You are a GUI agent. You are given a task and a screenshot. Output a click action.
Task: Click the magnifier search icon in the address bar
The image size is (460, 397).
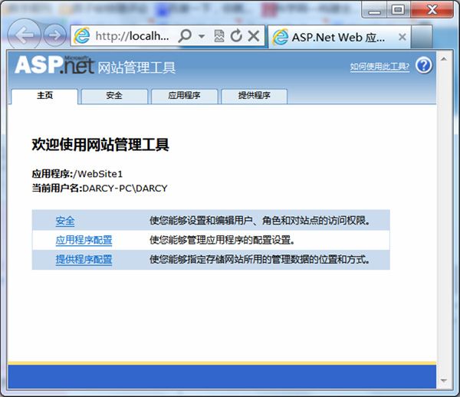point(185,36)
